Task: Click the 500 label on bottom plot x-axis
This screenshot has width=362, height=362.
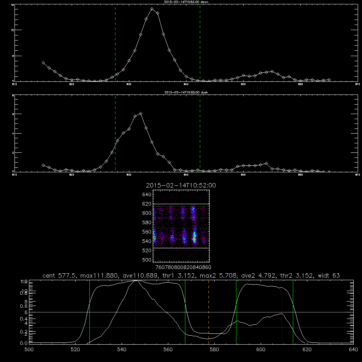Action: pyautogui.click(x=29, y=350)
